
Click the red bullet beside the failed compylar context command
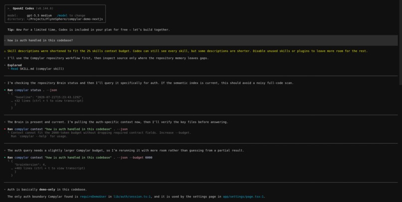5,129
